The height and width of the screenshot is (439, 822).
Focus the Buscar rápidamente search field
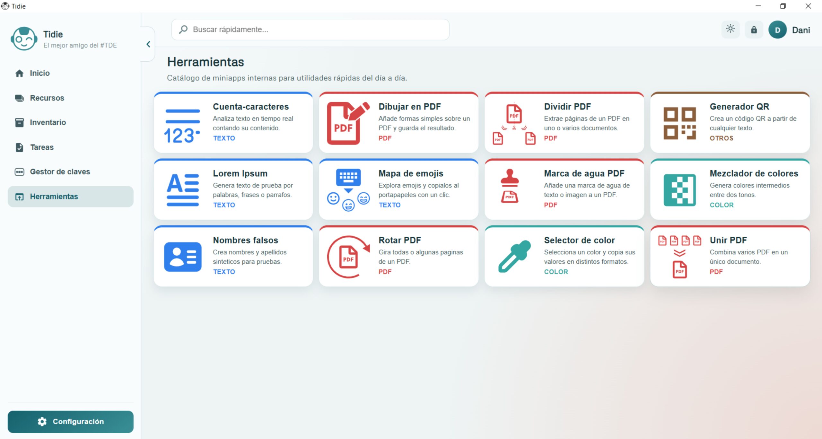pyautogui.click(x=310, y=30)
